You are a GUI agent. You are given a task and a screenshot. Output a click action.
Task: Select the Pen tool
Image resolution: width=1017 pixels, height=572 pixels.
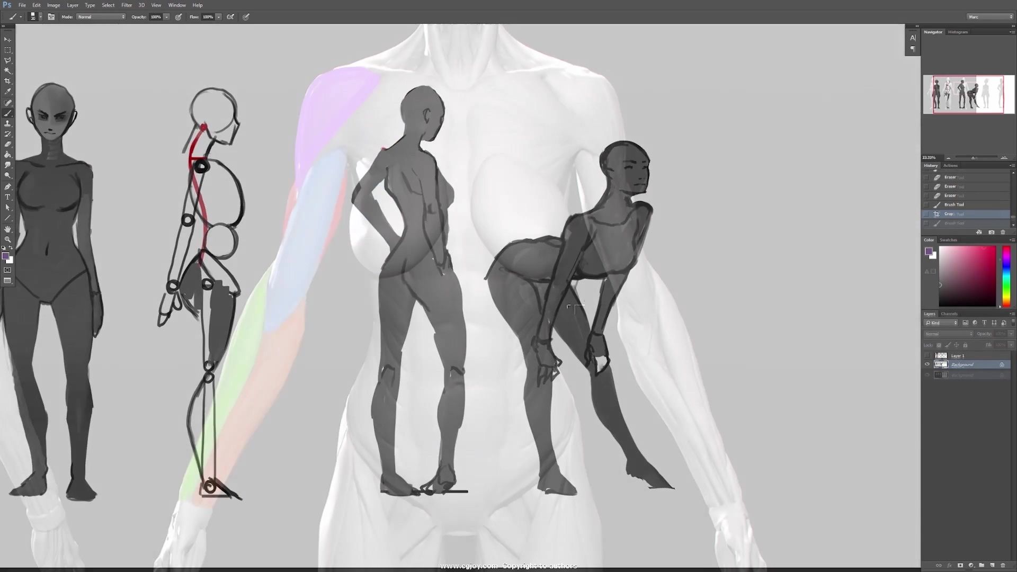coord(7,186)
